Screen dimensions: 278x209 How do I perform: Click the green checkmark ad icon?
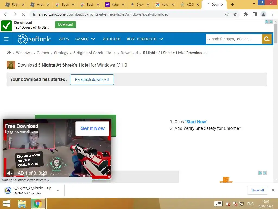pos(7,26)
